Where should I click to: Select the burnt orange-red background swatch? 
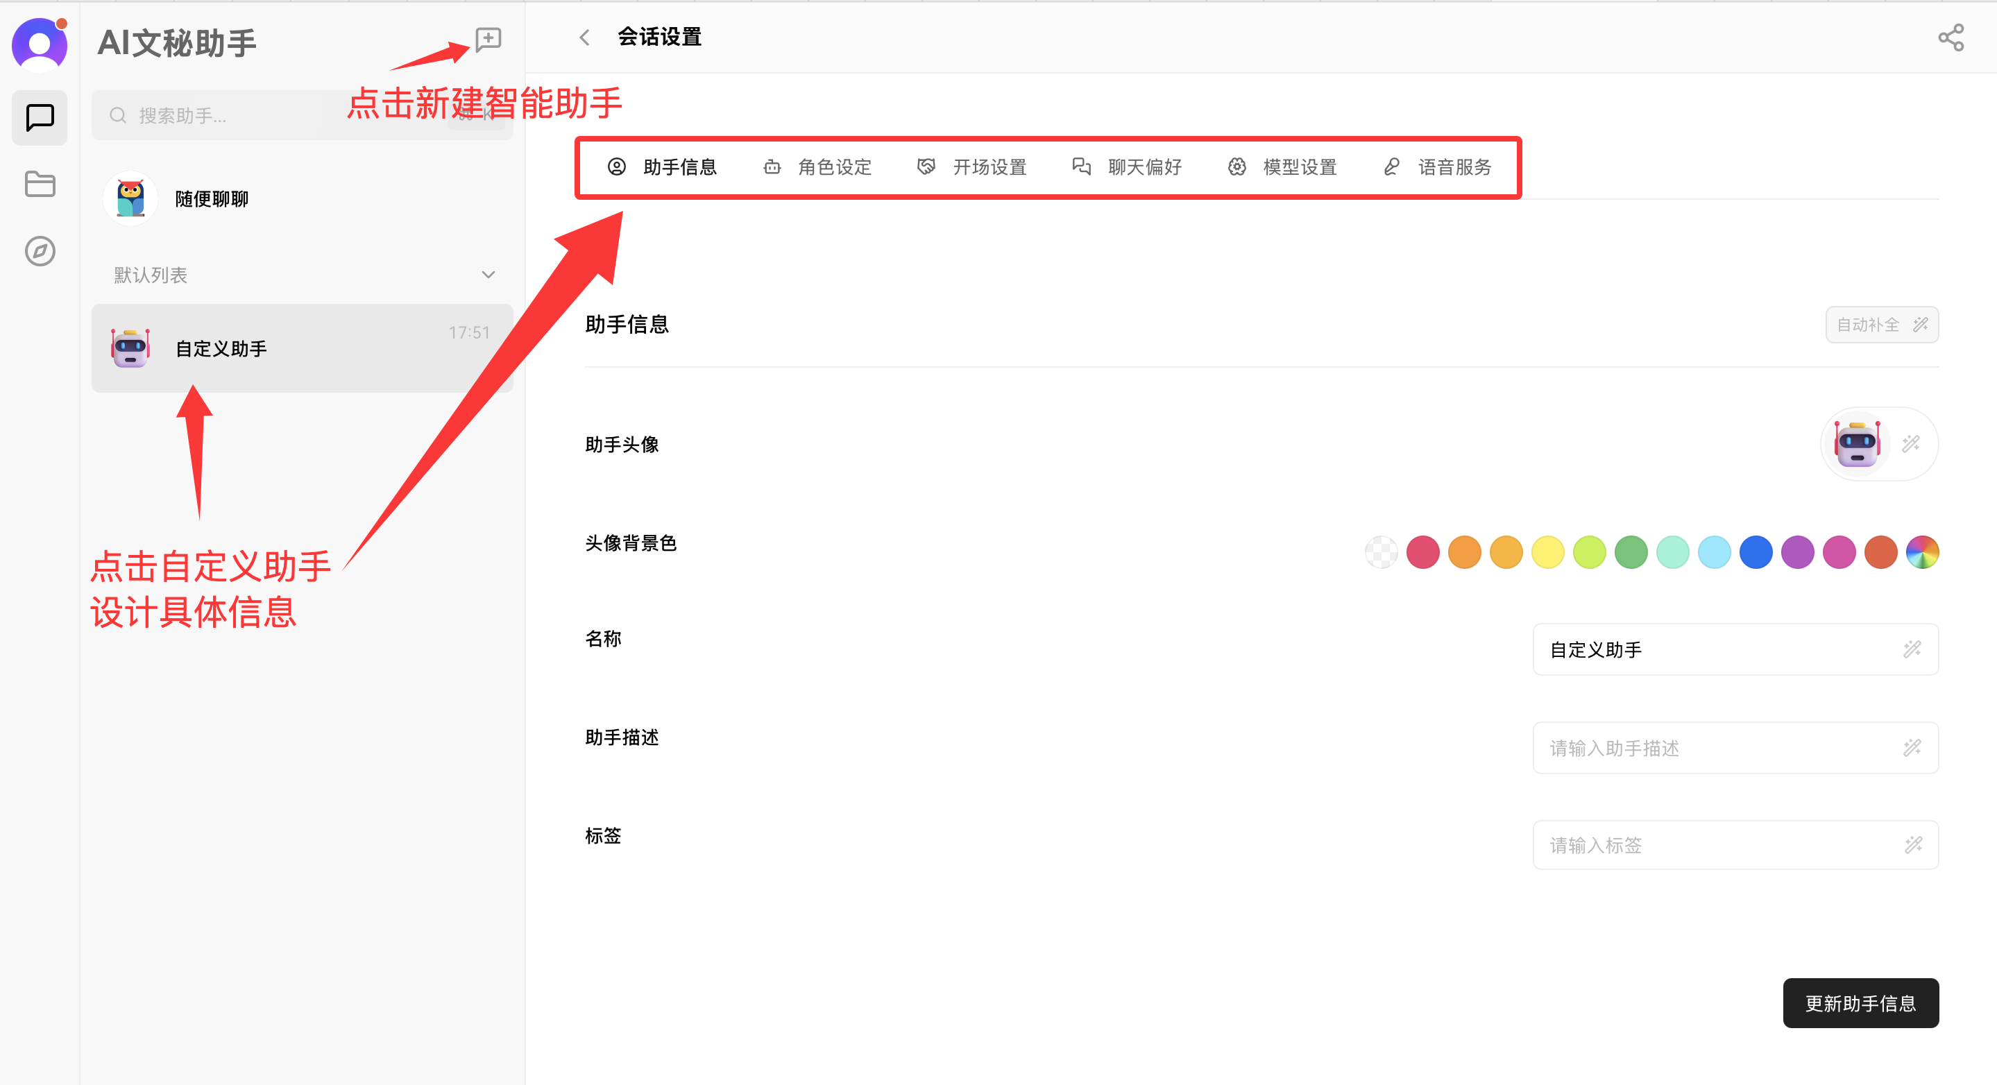tap(1880, 553)
